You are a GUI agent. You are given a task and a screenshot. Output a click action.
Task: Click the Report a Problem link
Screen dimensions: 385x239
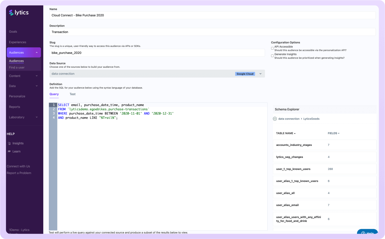(x=19, y=173)
